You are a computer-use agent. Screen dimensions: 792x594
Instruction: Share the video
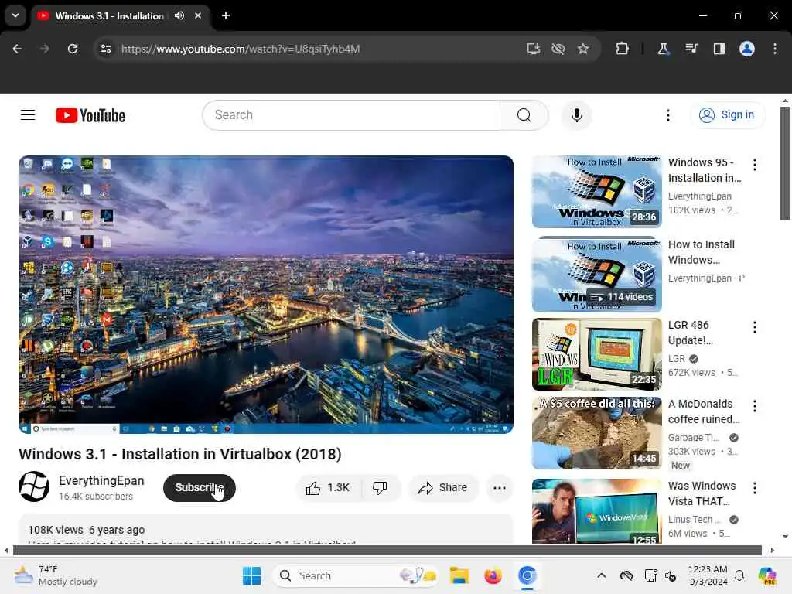pos(442,488)
